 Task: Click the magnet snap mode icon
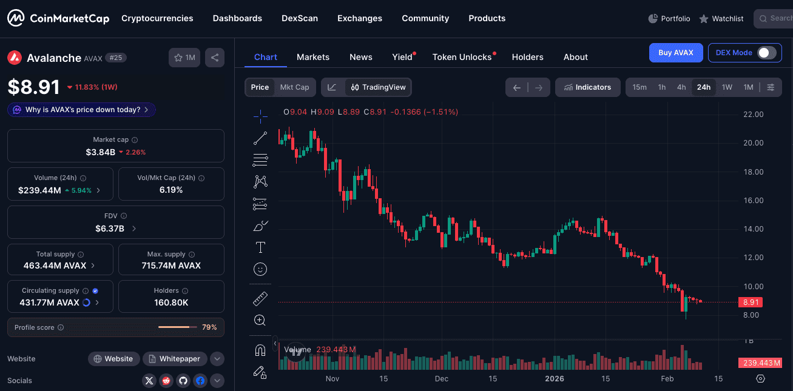pyautogui.click(x=260, y=350)
